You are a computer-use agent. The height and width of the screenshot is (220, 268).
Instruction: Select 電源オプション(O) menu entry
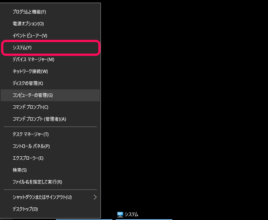pyautogui.click(x=50, y=23)
